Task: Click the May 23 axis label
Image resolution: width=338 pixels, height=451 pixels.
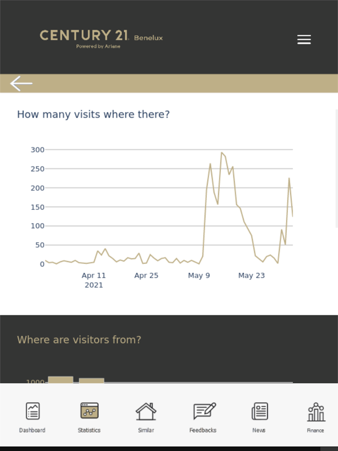Action: click(x=251, y=276)
